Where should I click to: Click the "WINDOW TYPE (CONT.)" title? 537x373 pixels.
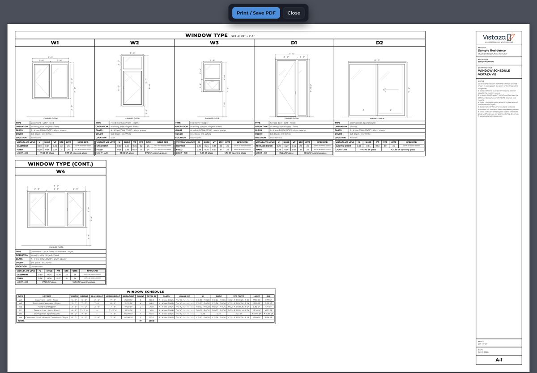pyautogui.click(x=60, y=164)
